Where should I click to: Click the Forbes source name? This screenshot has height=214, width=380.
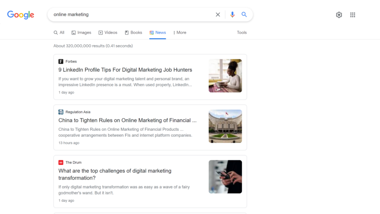[71, 61]
